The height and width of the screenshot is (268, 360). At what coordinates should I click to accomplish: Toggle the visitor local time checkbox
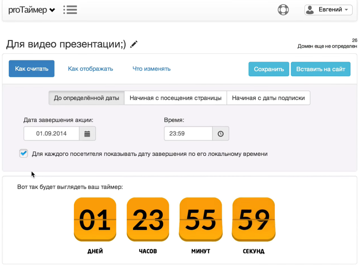(24, 153)
